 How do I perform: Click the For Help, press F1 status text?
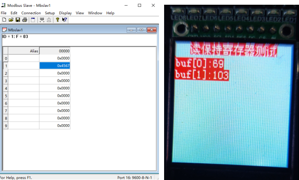pyautogui.click(x=16, y=177)
